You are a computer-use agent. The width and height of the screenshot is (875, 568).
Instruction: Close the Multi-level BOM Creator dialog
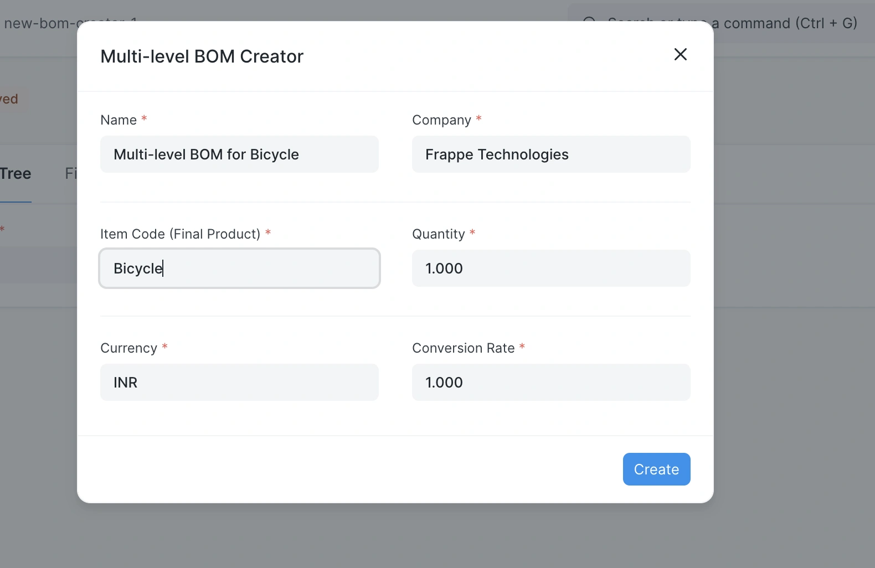coord(680,54)
